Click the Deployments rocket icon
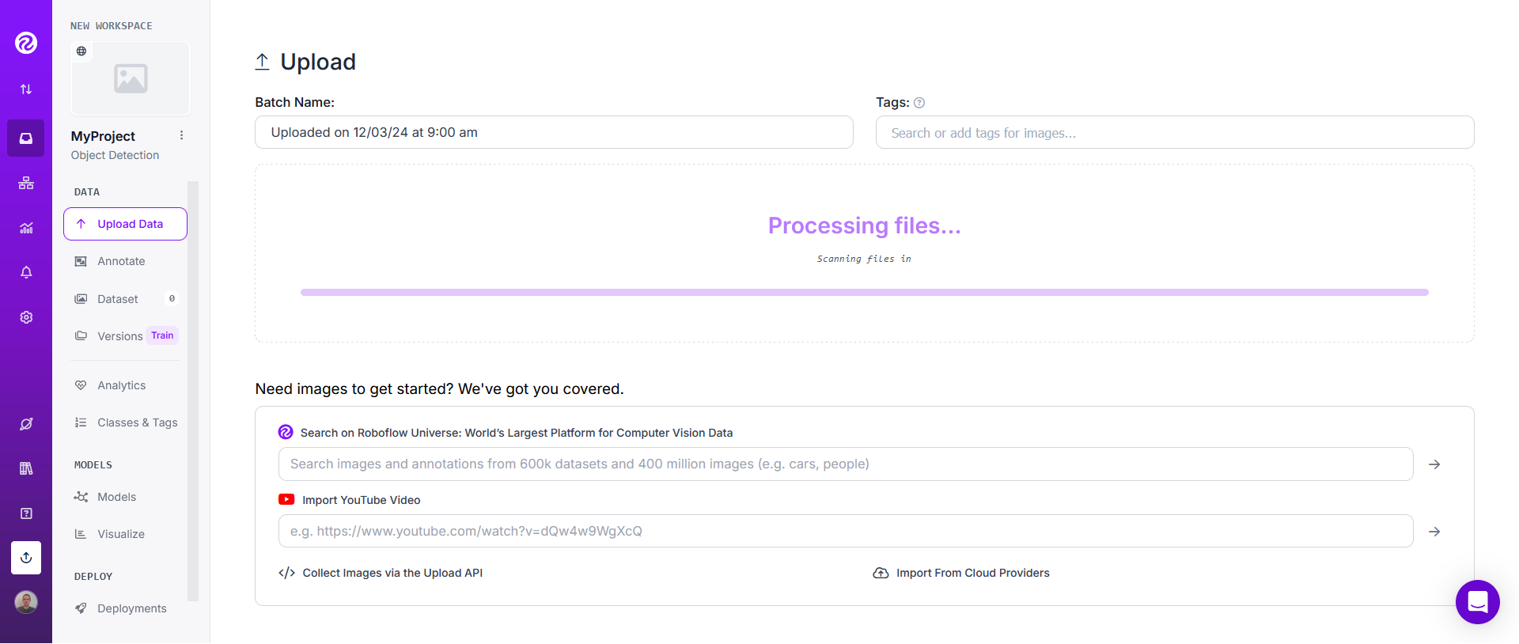Viewport: 1519px width, 644px height. pos(81,608)
